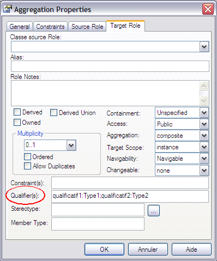Open the Navigability dropdown

tap(204, 159)
